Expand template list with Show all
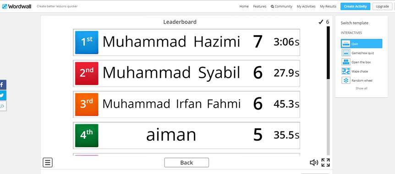This screenshot has width=395, height=174. point(361,89)
